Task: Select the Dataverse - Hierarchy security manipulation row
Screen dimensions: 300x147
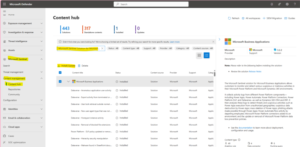Action: click(x=135, y=138)
